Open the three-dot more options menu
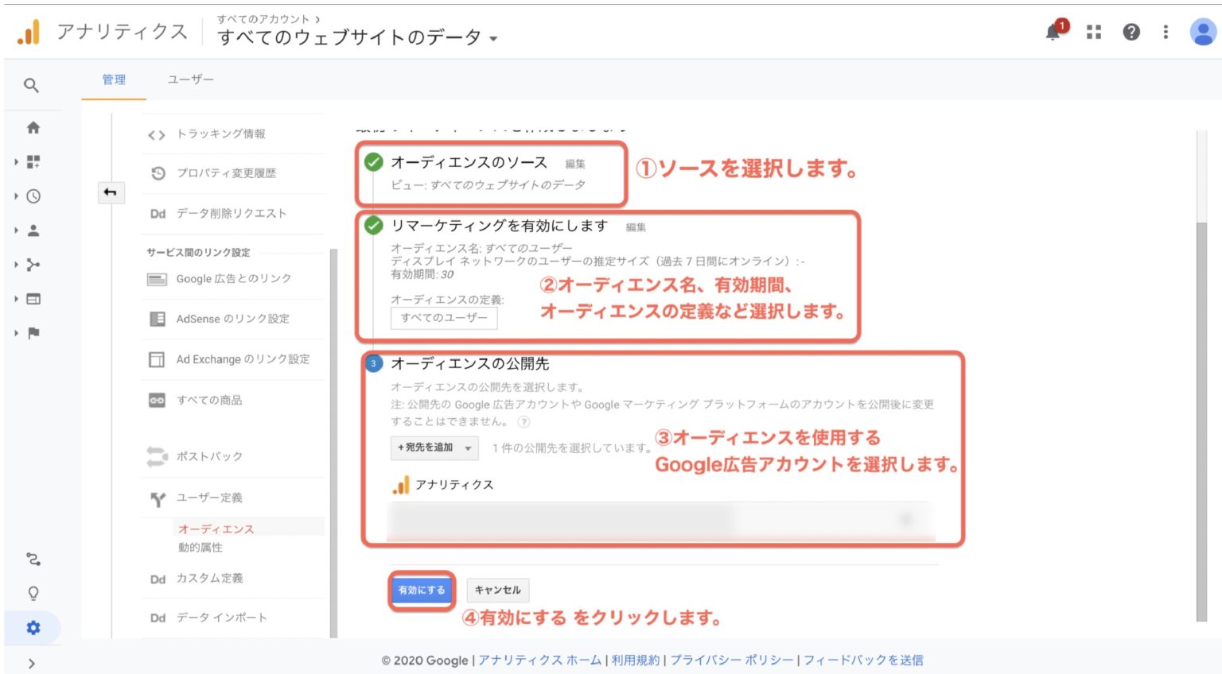 pos(1166,32)
